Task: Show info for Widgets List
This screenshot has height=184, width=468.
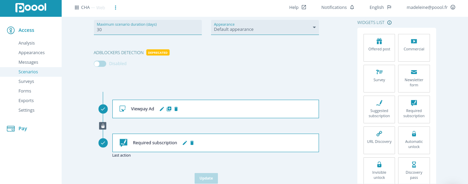Action: point(389,23)
